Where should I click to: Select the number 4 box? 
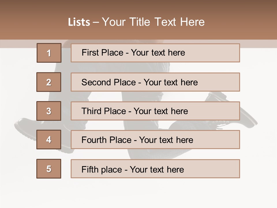49,140
